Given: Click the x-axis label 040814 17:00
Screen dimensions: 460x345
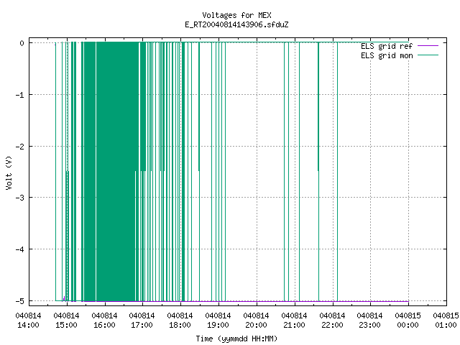Looking at the screenshot, I should [142, 321].
